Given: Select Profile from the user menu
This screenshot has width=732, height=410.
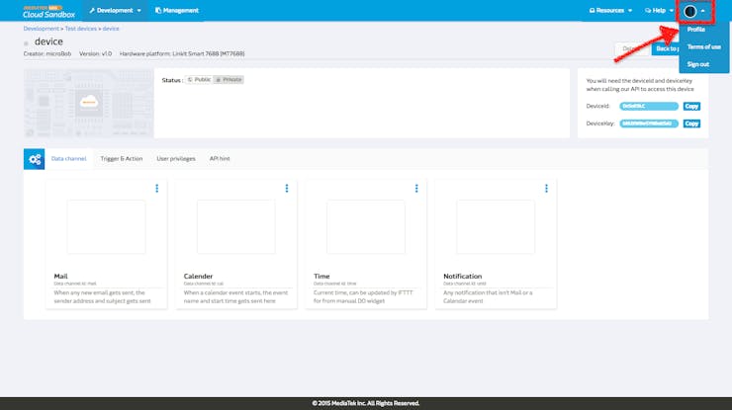Looking at the screenshot, I should [695, 30].
